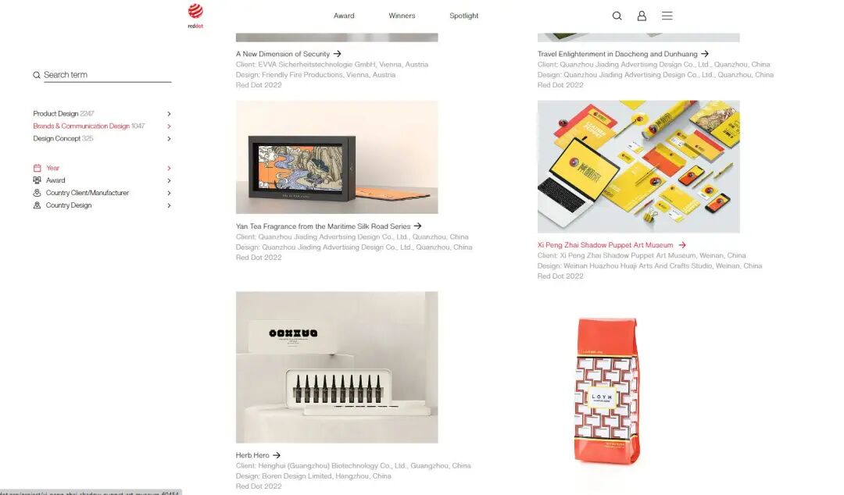
Task: Open Xi Peng Zhai Shadow Puppet Art Museum link
Action: pos(605,245)
